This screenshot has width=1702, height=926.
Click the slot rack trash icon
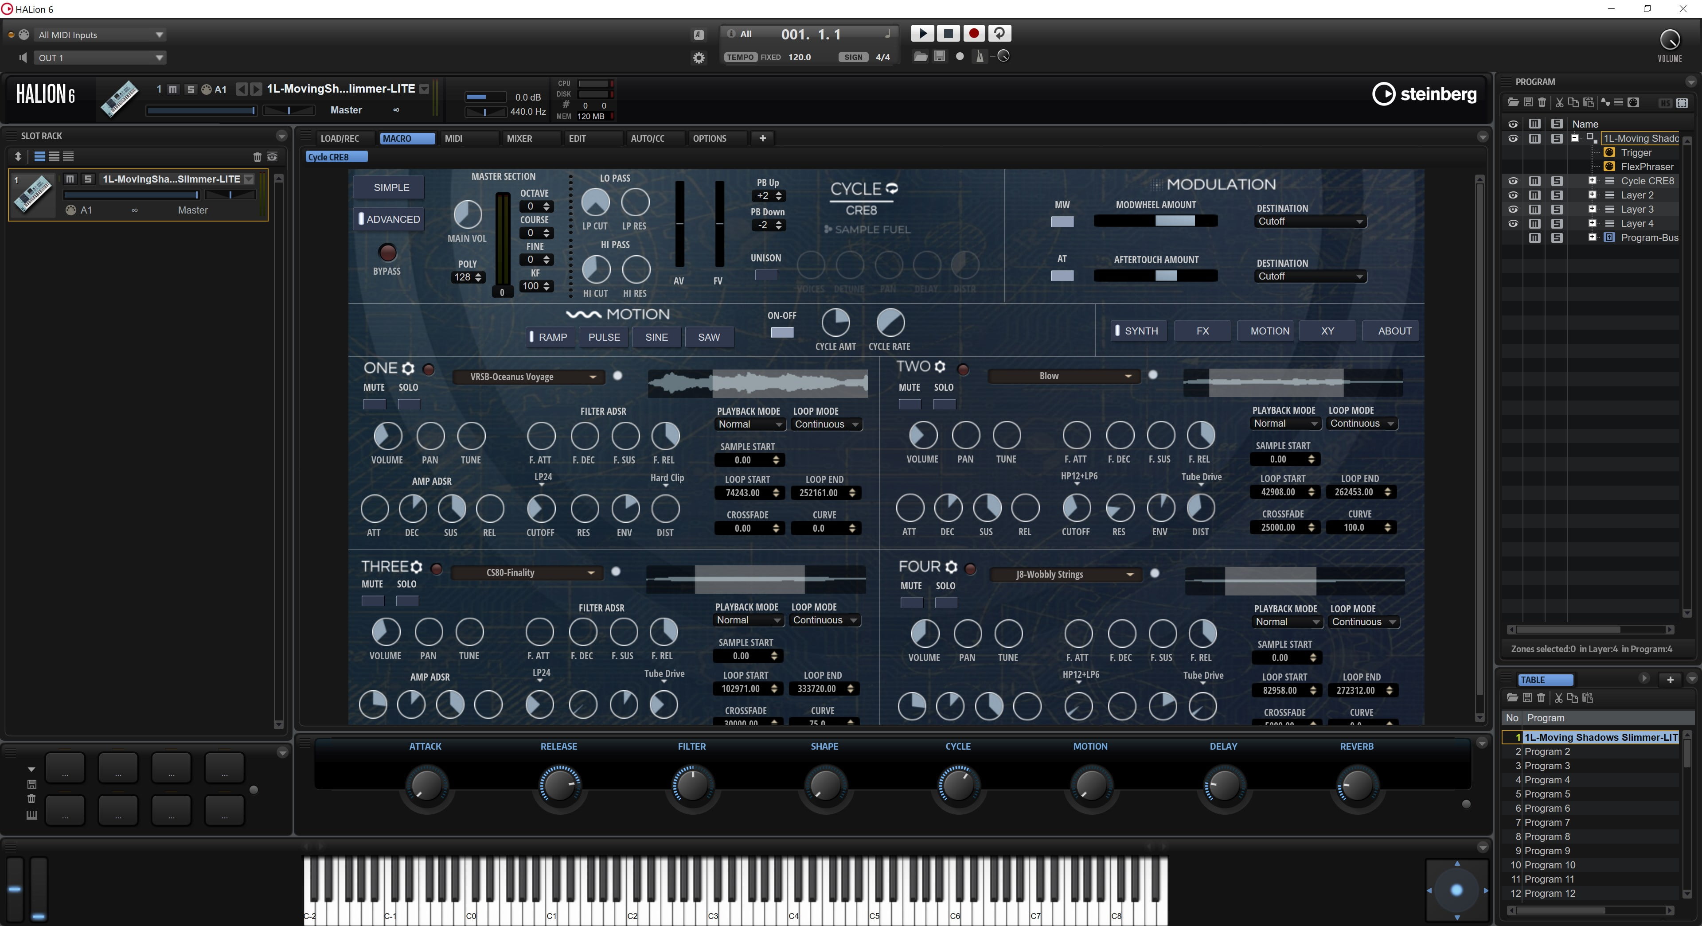pos(257,156)
